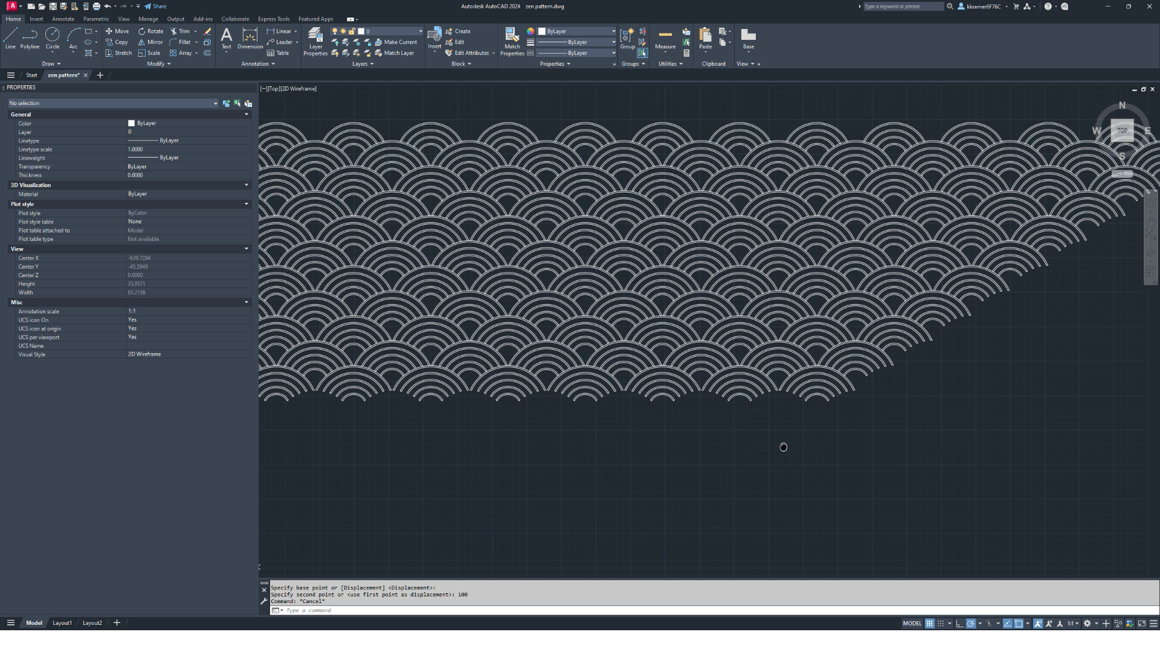Toggle snap mode in status bar
The width and height of the screenshot is (1160, 652).
click(941, 624)
